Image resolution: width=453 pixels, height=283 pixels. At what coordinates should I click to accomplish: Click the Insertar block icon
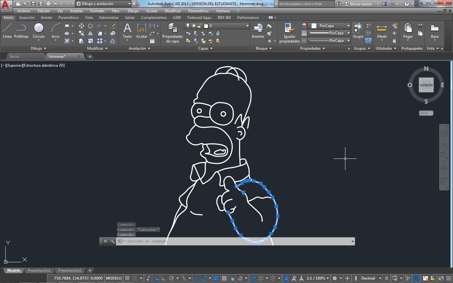[258, 31]
